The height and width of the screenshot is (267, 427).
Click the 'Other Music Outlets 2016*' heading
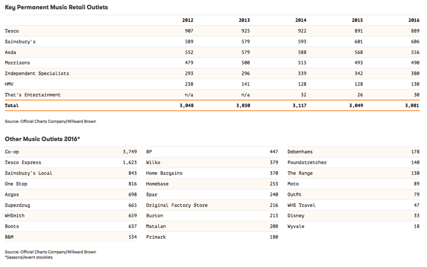(43, 139)
